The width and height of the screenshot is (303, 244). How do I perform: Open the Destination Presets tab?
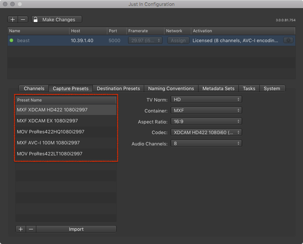coord(118,88)
